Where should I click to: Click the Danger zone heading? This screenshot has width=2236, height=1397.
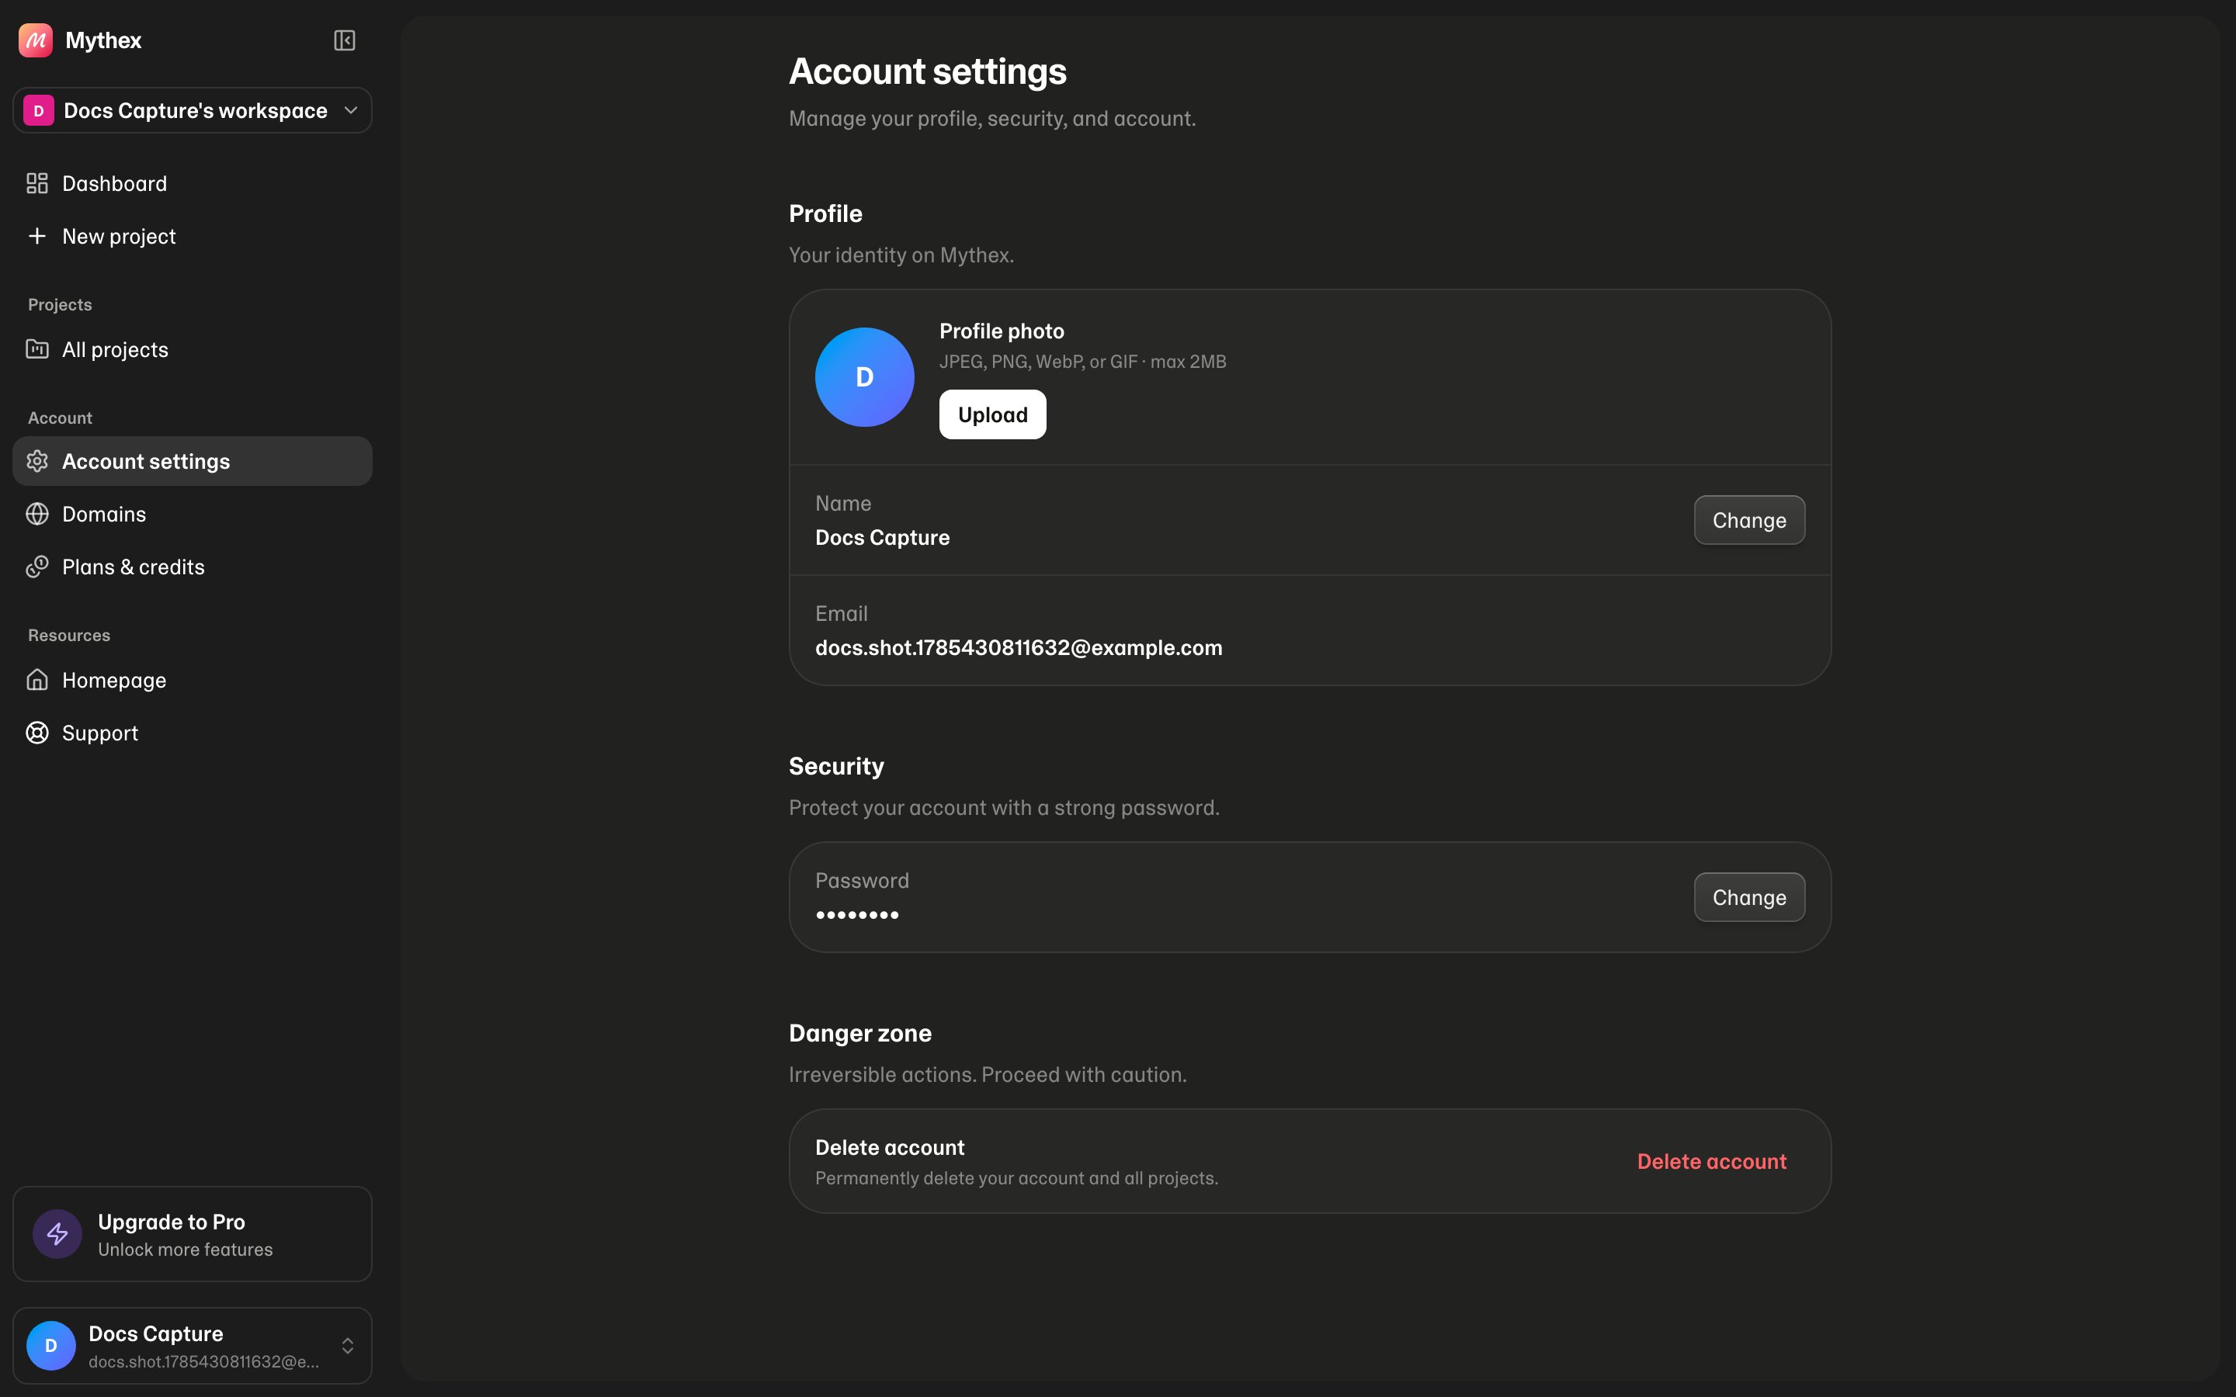860,1033
